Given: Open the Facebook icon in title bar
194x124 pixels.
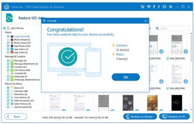Looking at the screenshot, I should coord(159,7).
